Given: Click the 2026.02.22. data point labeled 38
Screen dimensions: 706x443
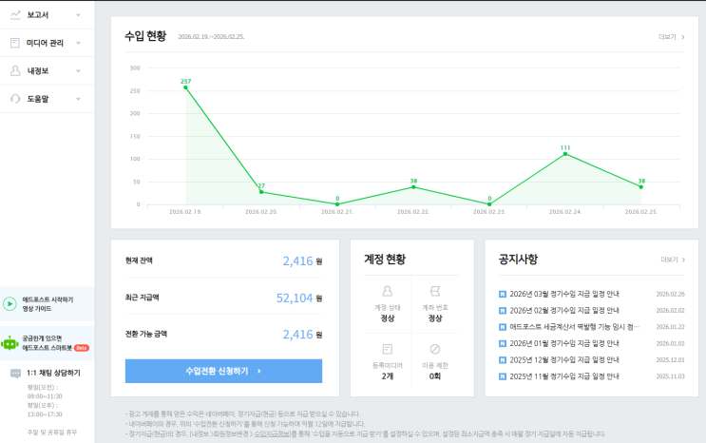Looking at the screenshot, I should point(413,187).
